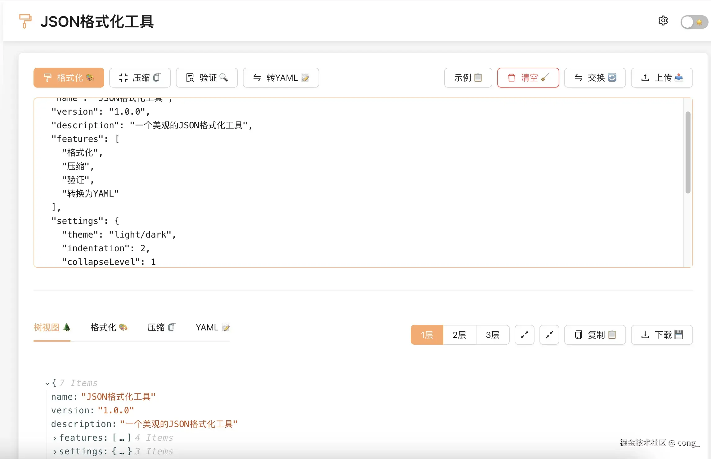Select the 2层 collapse level
Screen dimensions: 711x459
click(x=459, y=335)
